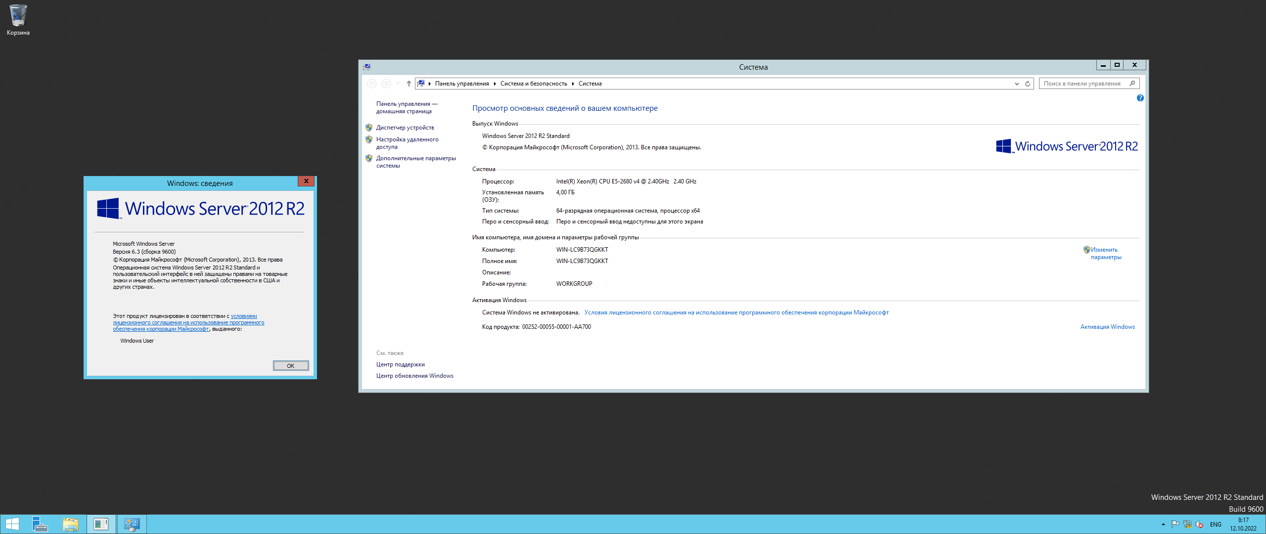Screen dimensions: 1266x534
Task: Click 'Windows User' in Windows: сведения dialog
Action: [137, 341]
